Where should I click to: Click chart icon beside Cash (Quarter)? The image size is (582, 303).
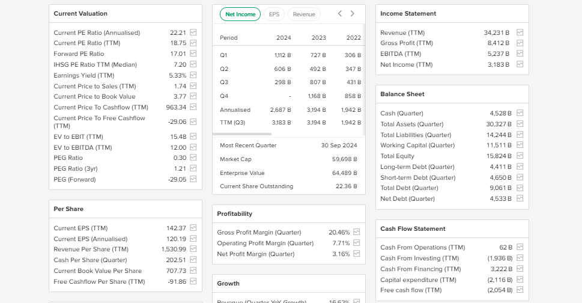520,113
